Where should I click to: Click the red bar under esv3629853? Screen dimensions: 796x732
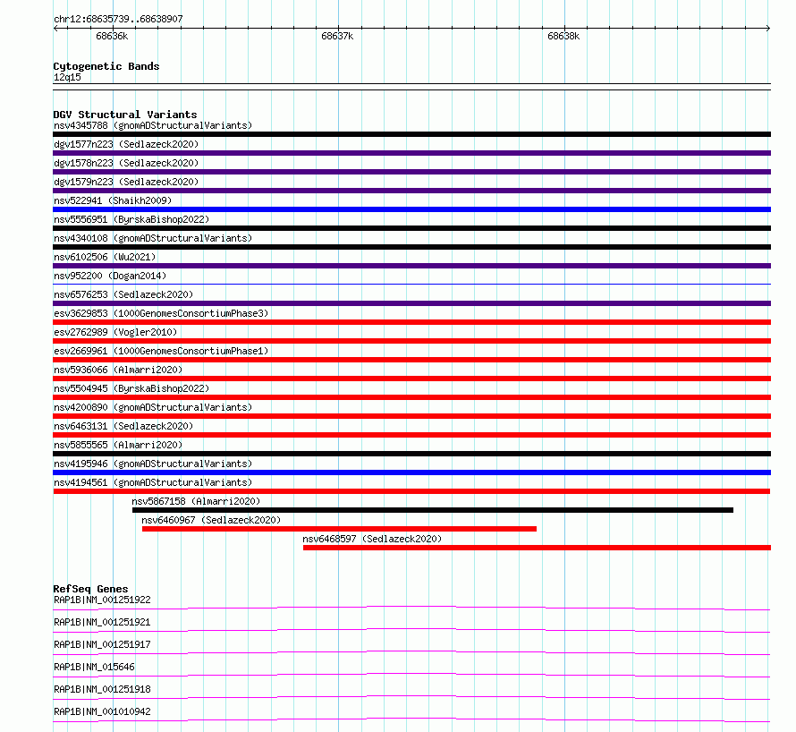(x=411, y=322)
